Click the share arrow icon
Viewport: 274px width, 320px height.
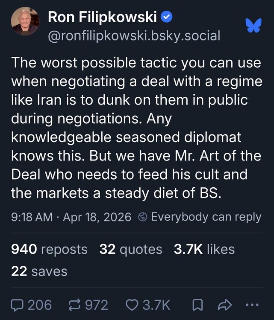point(224,305)
